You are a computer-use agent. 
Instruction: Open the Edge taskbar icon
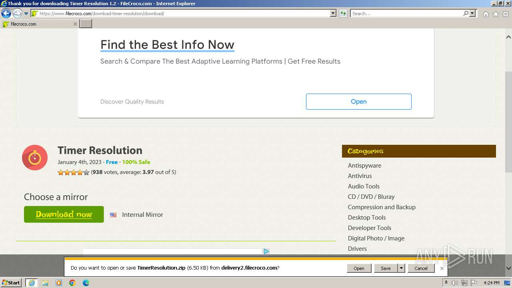(86, 283)
